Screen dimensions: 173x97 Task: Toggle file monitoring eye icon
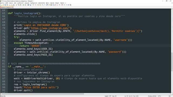pyautogui.click(x=59, y=5)
